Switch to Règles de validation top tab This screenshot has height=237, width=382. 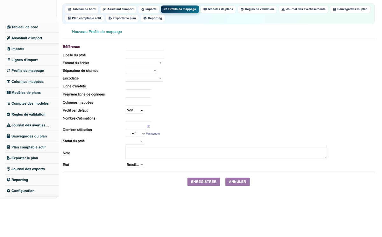pyautogui.click(x=257, y=9)
